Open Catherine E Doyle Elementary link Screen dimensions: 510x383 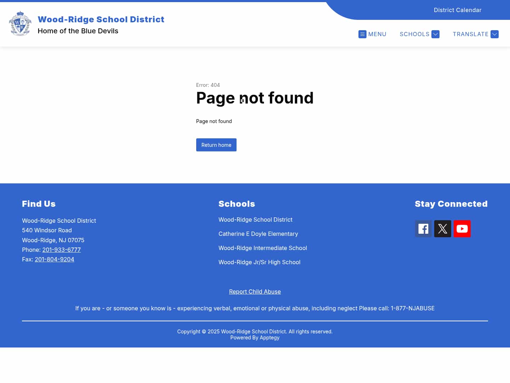(258, 234)
